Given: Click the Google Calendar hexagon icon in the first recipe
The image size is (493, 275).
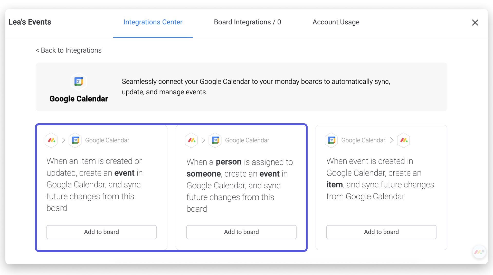Looking at the screenshot, I should [75, 140].
